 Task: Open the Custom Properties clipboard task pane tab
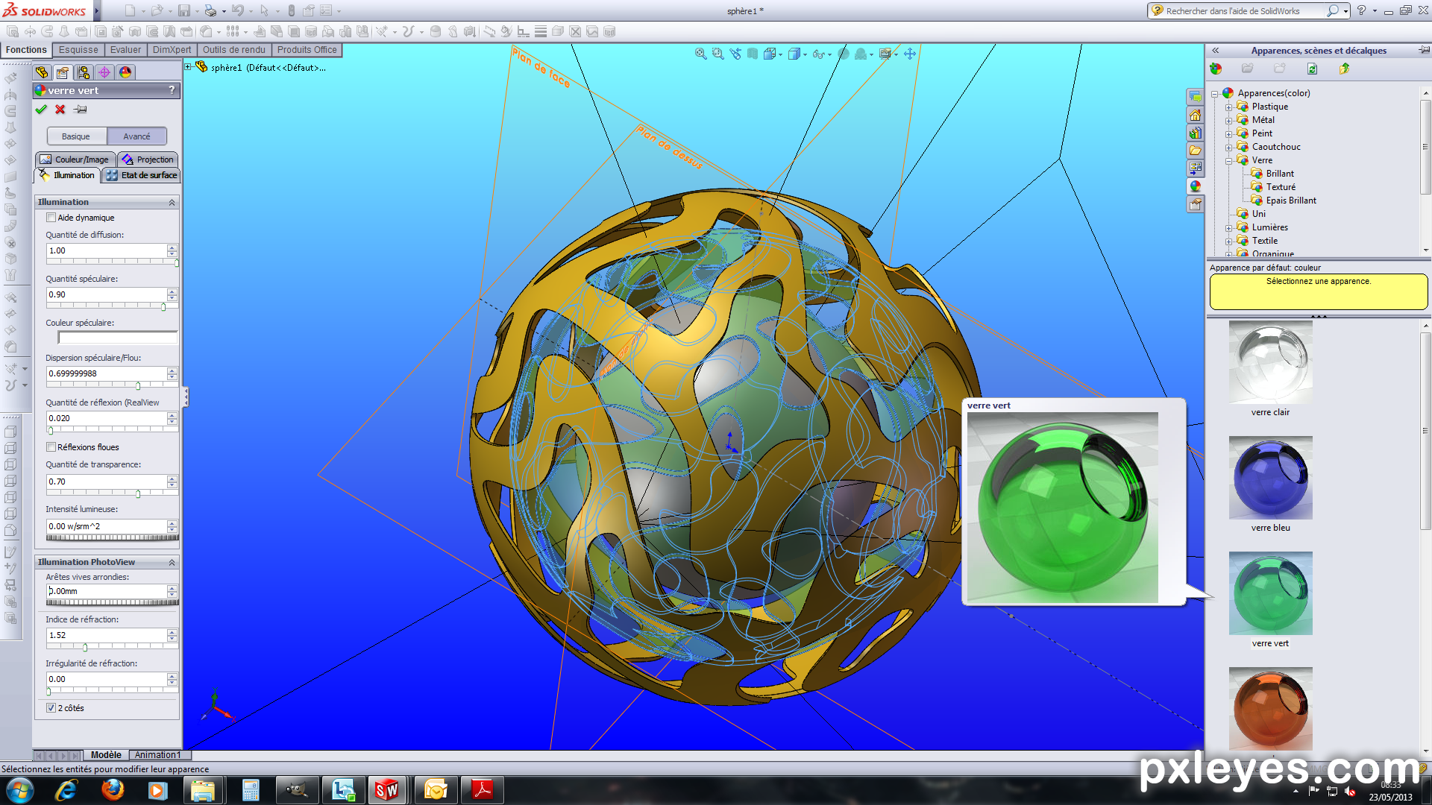pos(1196,204)
